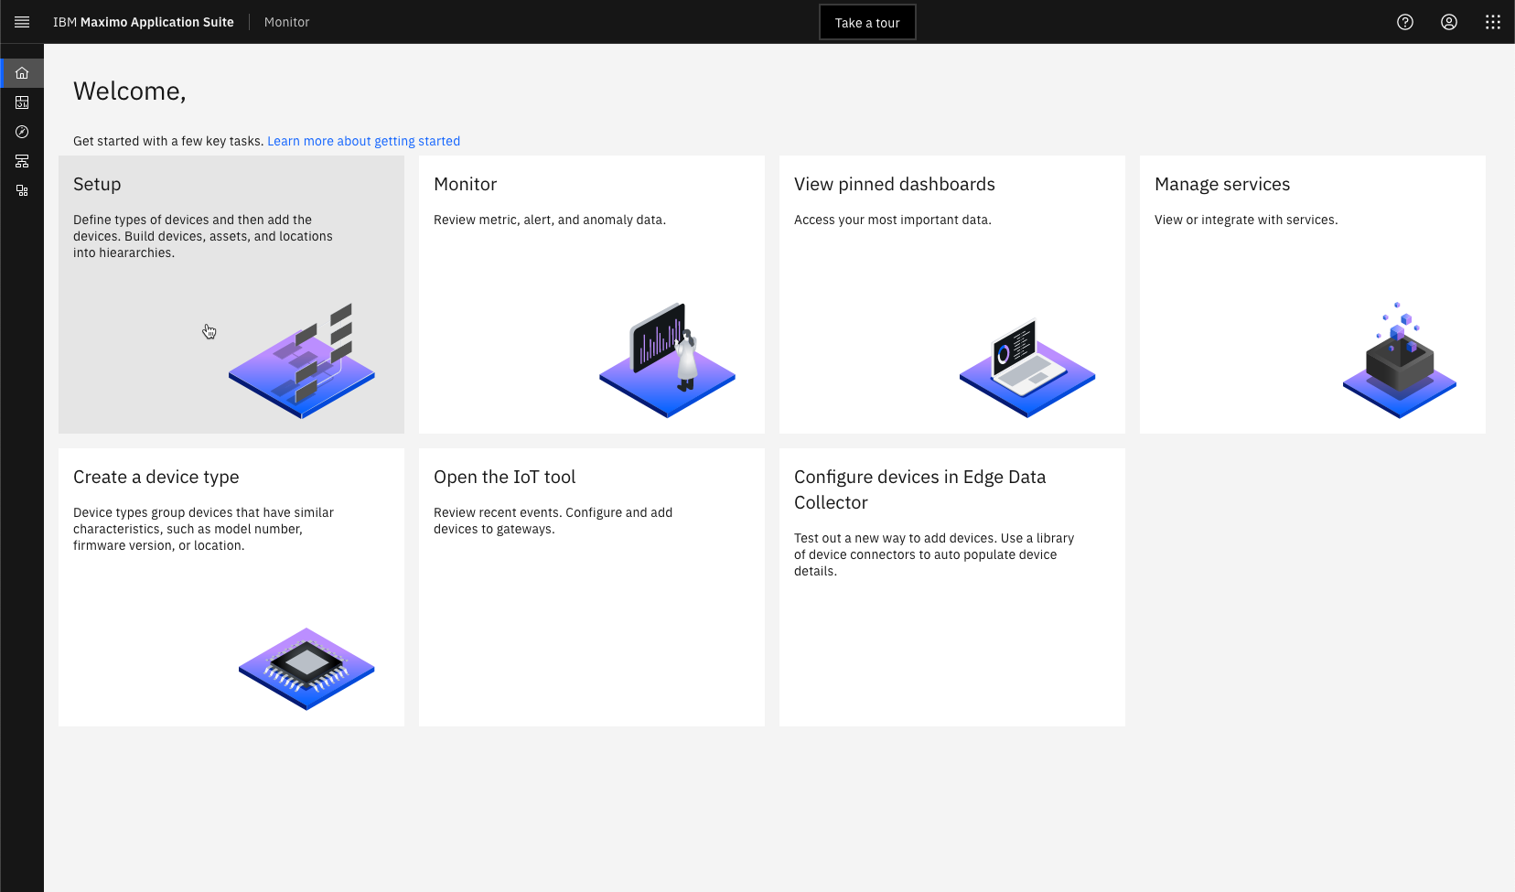The height and width of the screenshot is (892, 1515).
Task: Open the connect devices icon in sidebar
Action: [22, 190]
